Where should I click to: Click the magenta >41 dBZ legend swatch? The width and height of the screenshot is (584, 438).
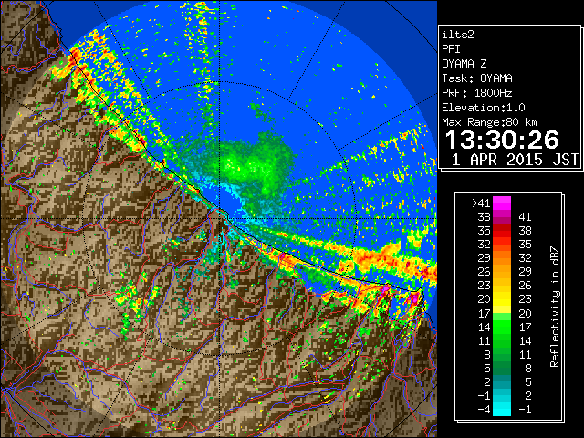coord(502,203)
